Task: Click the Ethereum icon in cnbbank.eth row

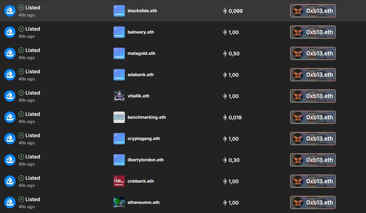Action: 225,181
